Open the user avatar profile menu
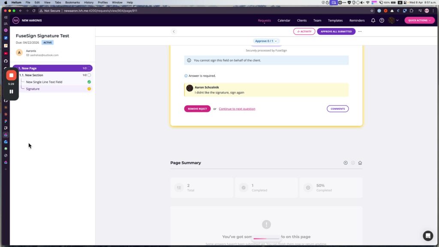The width and height of the screenshot is (439, 247). 394,20
